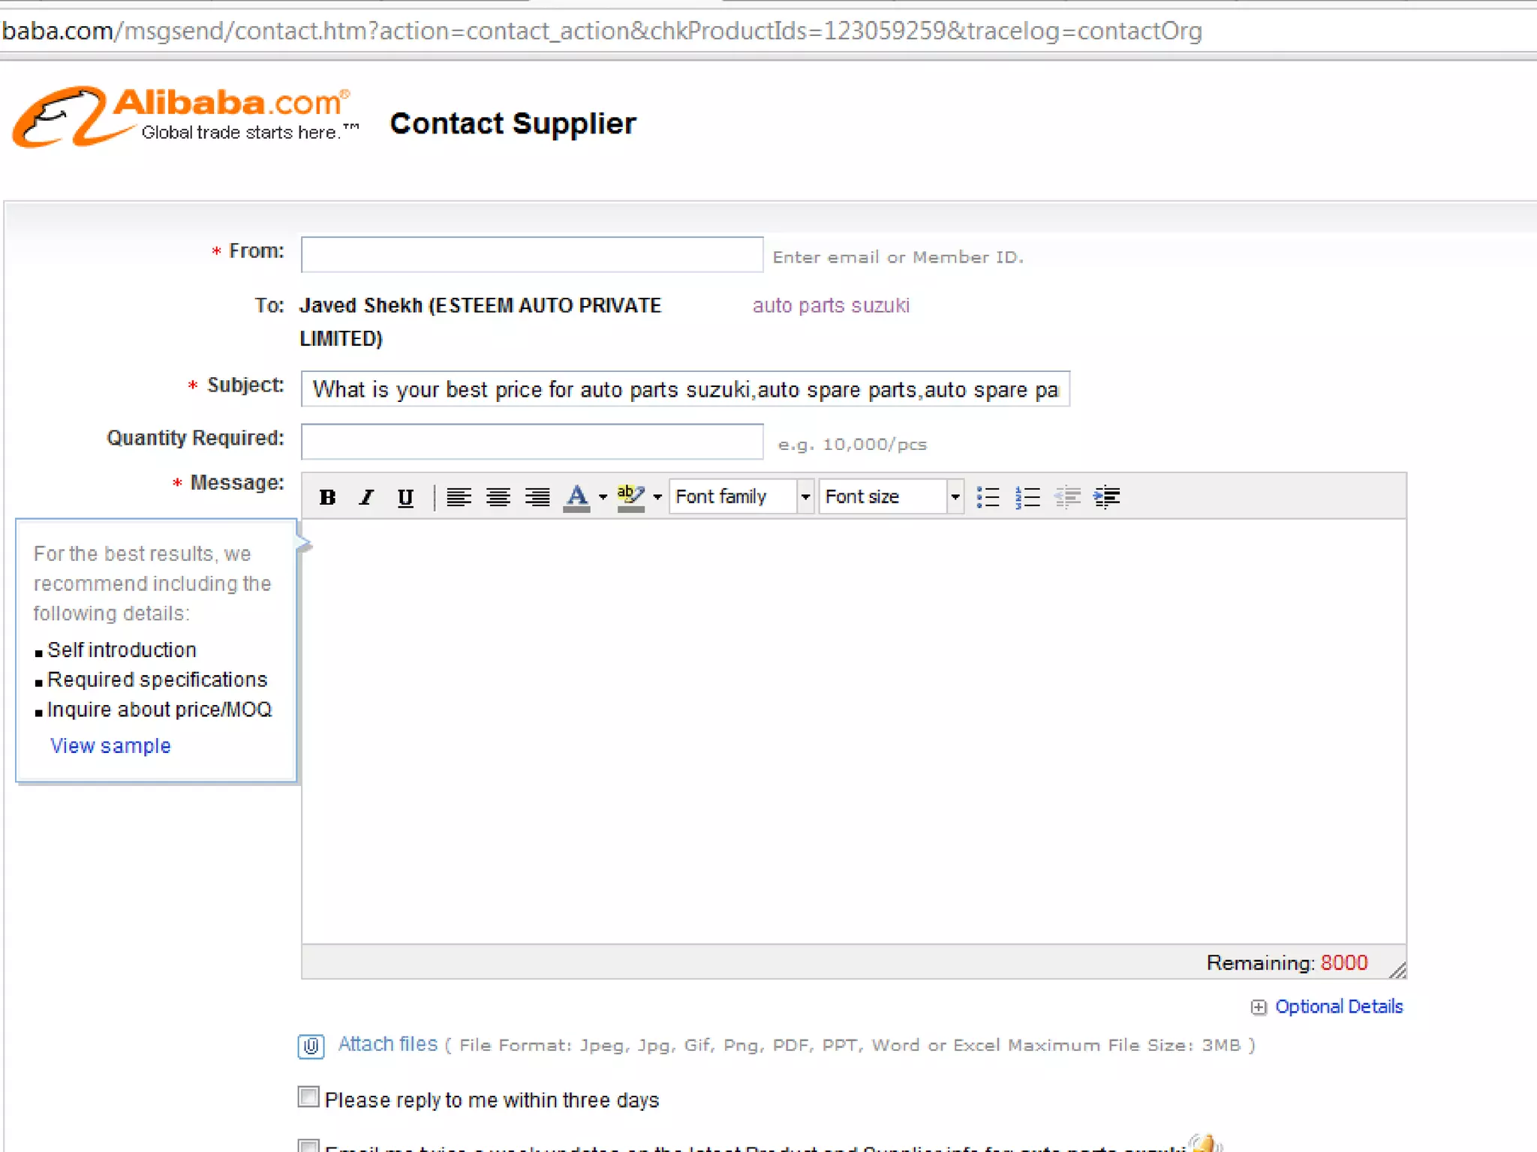Align message text to the right

[537, 497]
